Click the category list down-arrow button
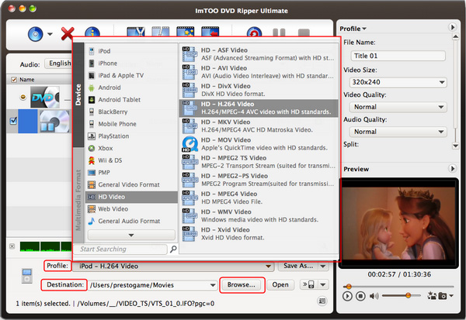Image resolution: width=466 pixels, height=320 pixels. (131, 235)
